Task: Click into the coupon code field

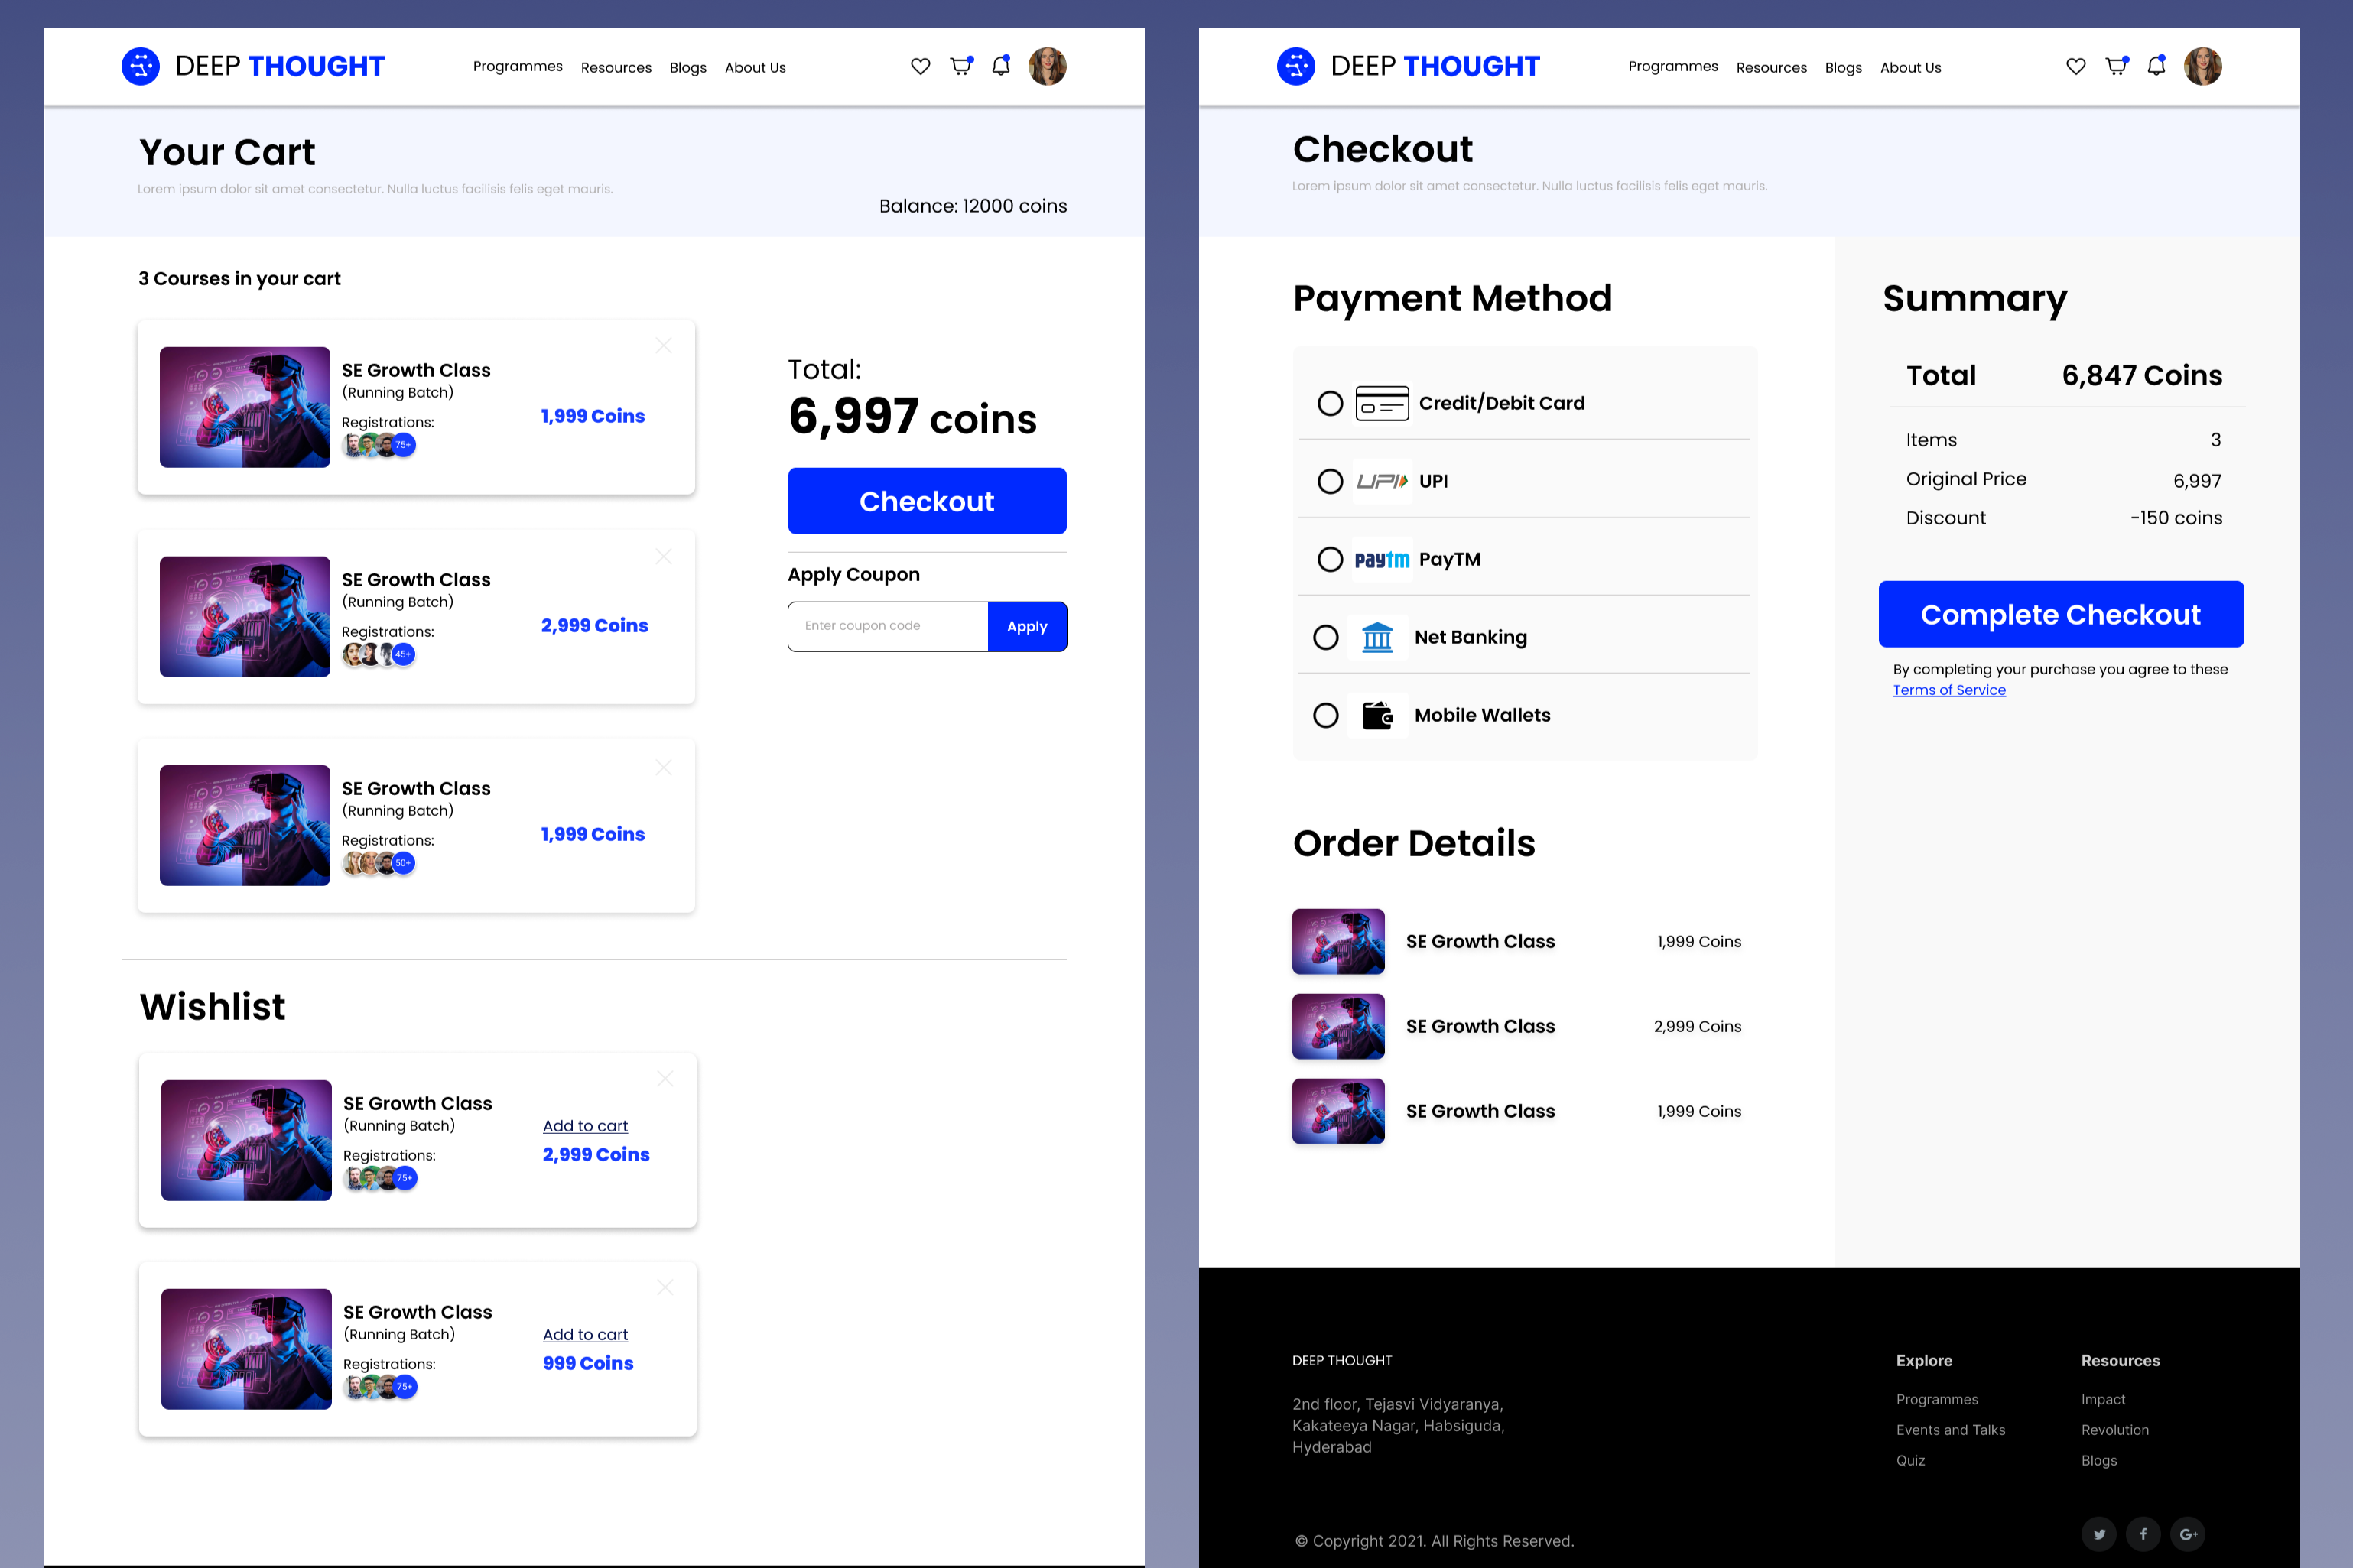Action: click(887, 626)
